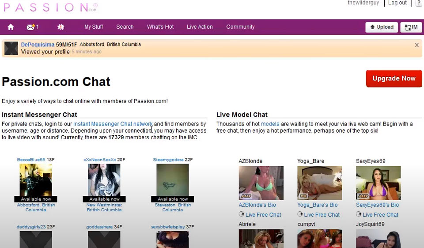
Task: Click the DePoquisima notification avatar
Action: pyautogui.click(x=11, y=48)
